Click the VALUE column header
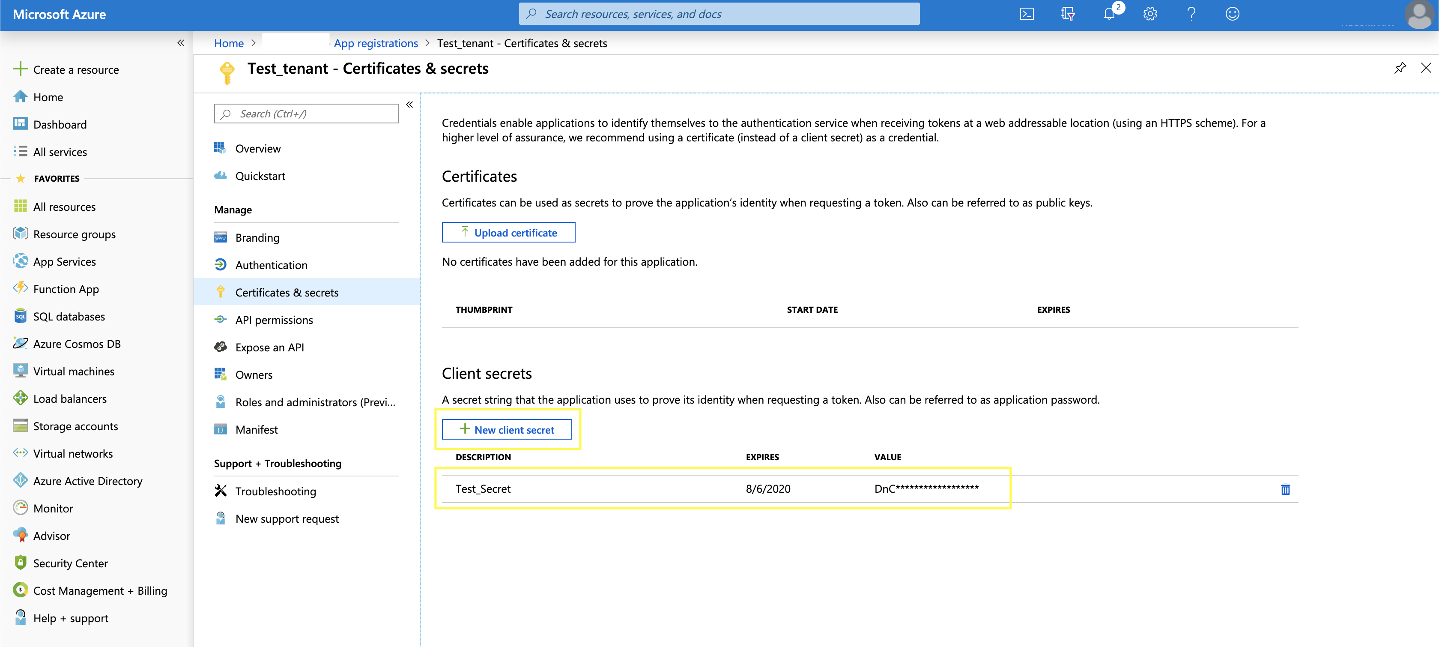The height and width of the screenshot is (647, 1439). pos(888,457)
